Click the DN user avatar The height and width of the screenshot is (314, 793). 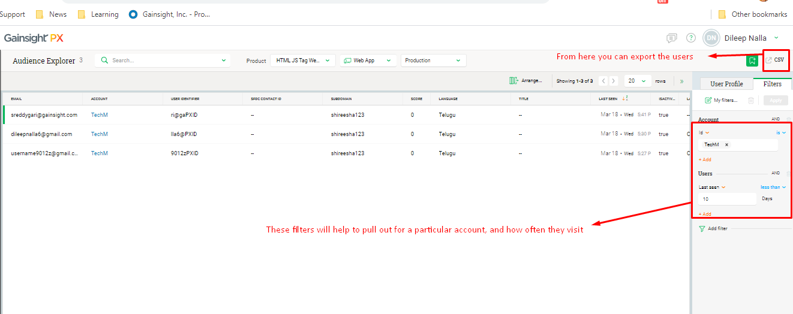[711, 38]
